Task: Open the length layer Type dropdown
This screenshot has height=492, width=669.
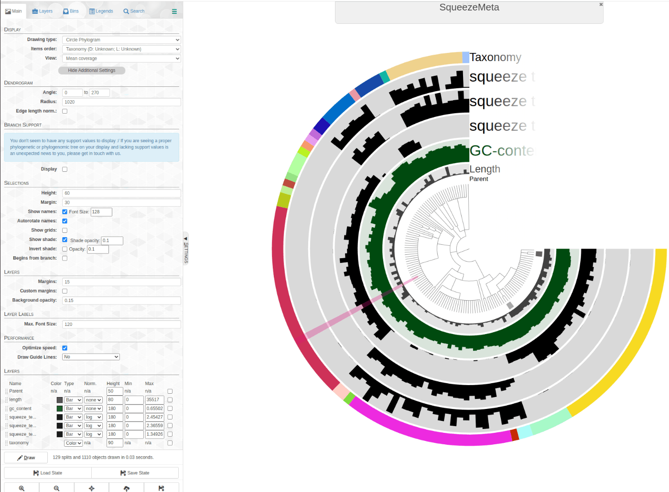Action: pyautogui.click(x=74, y=400)
